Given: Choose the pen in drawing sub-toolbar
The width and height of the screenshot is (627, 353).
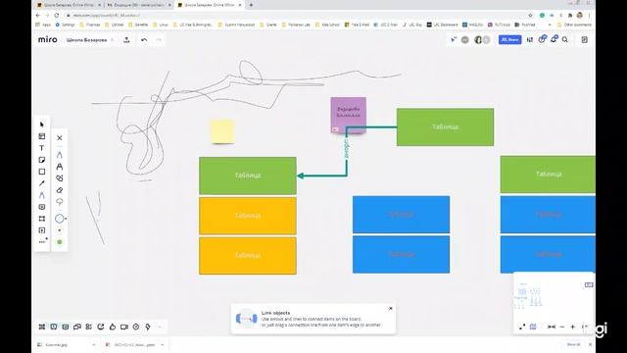Looking at the screenshot, I should coord(60,155).
